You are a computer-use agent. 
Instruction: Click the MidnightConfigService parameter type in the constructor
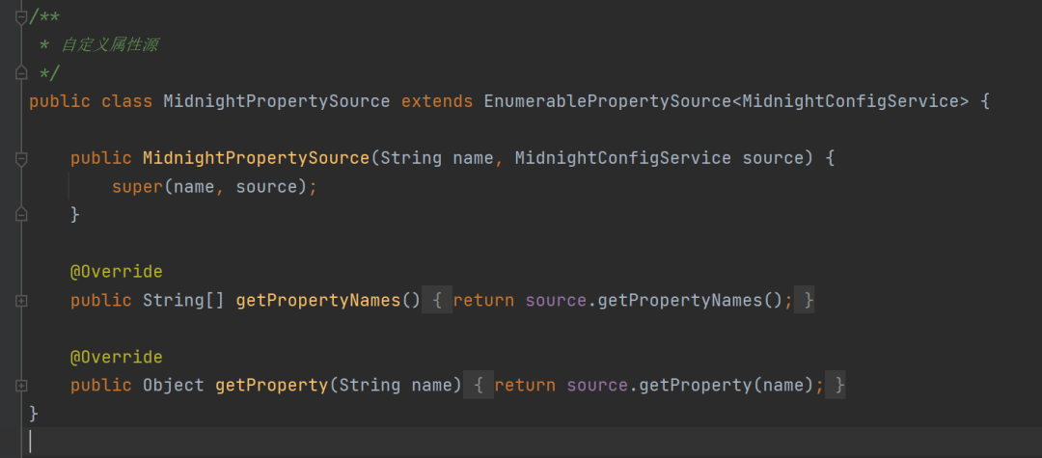(622, 159)
